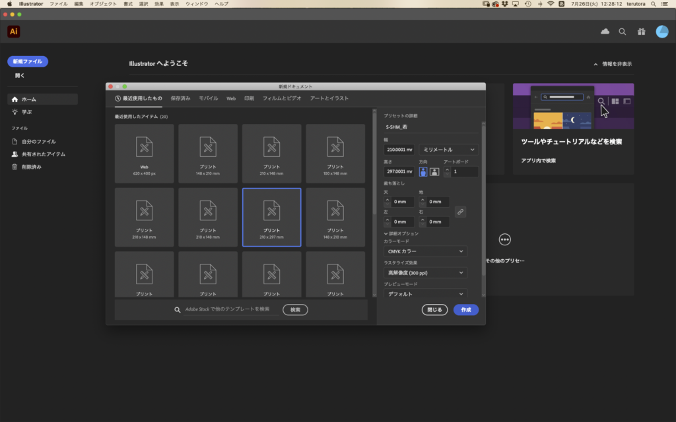This screenshot has height=422, width=676.
Task: Click the magnifier icon beside Adobe Stock field
Action: [x=177, y=310]
